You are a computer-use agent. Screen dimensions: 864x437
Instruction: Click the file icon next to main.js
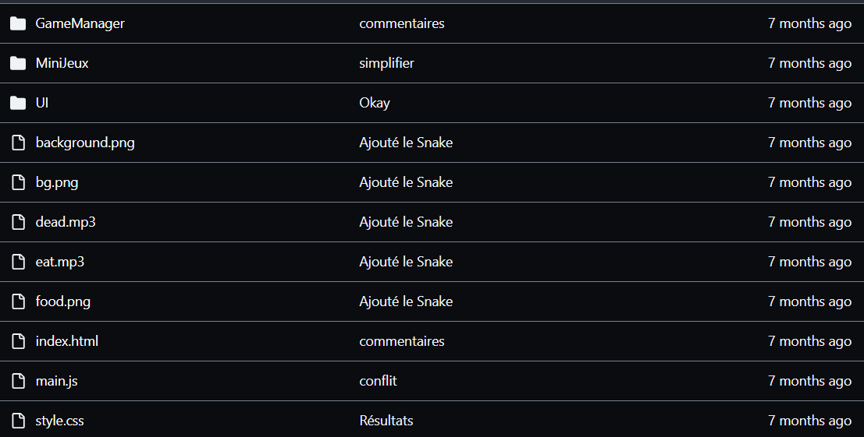coord(18,381)
